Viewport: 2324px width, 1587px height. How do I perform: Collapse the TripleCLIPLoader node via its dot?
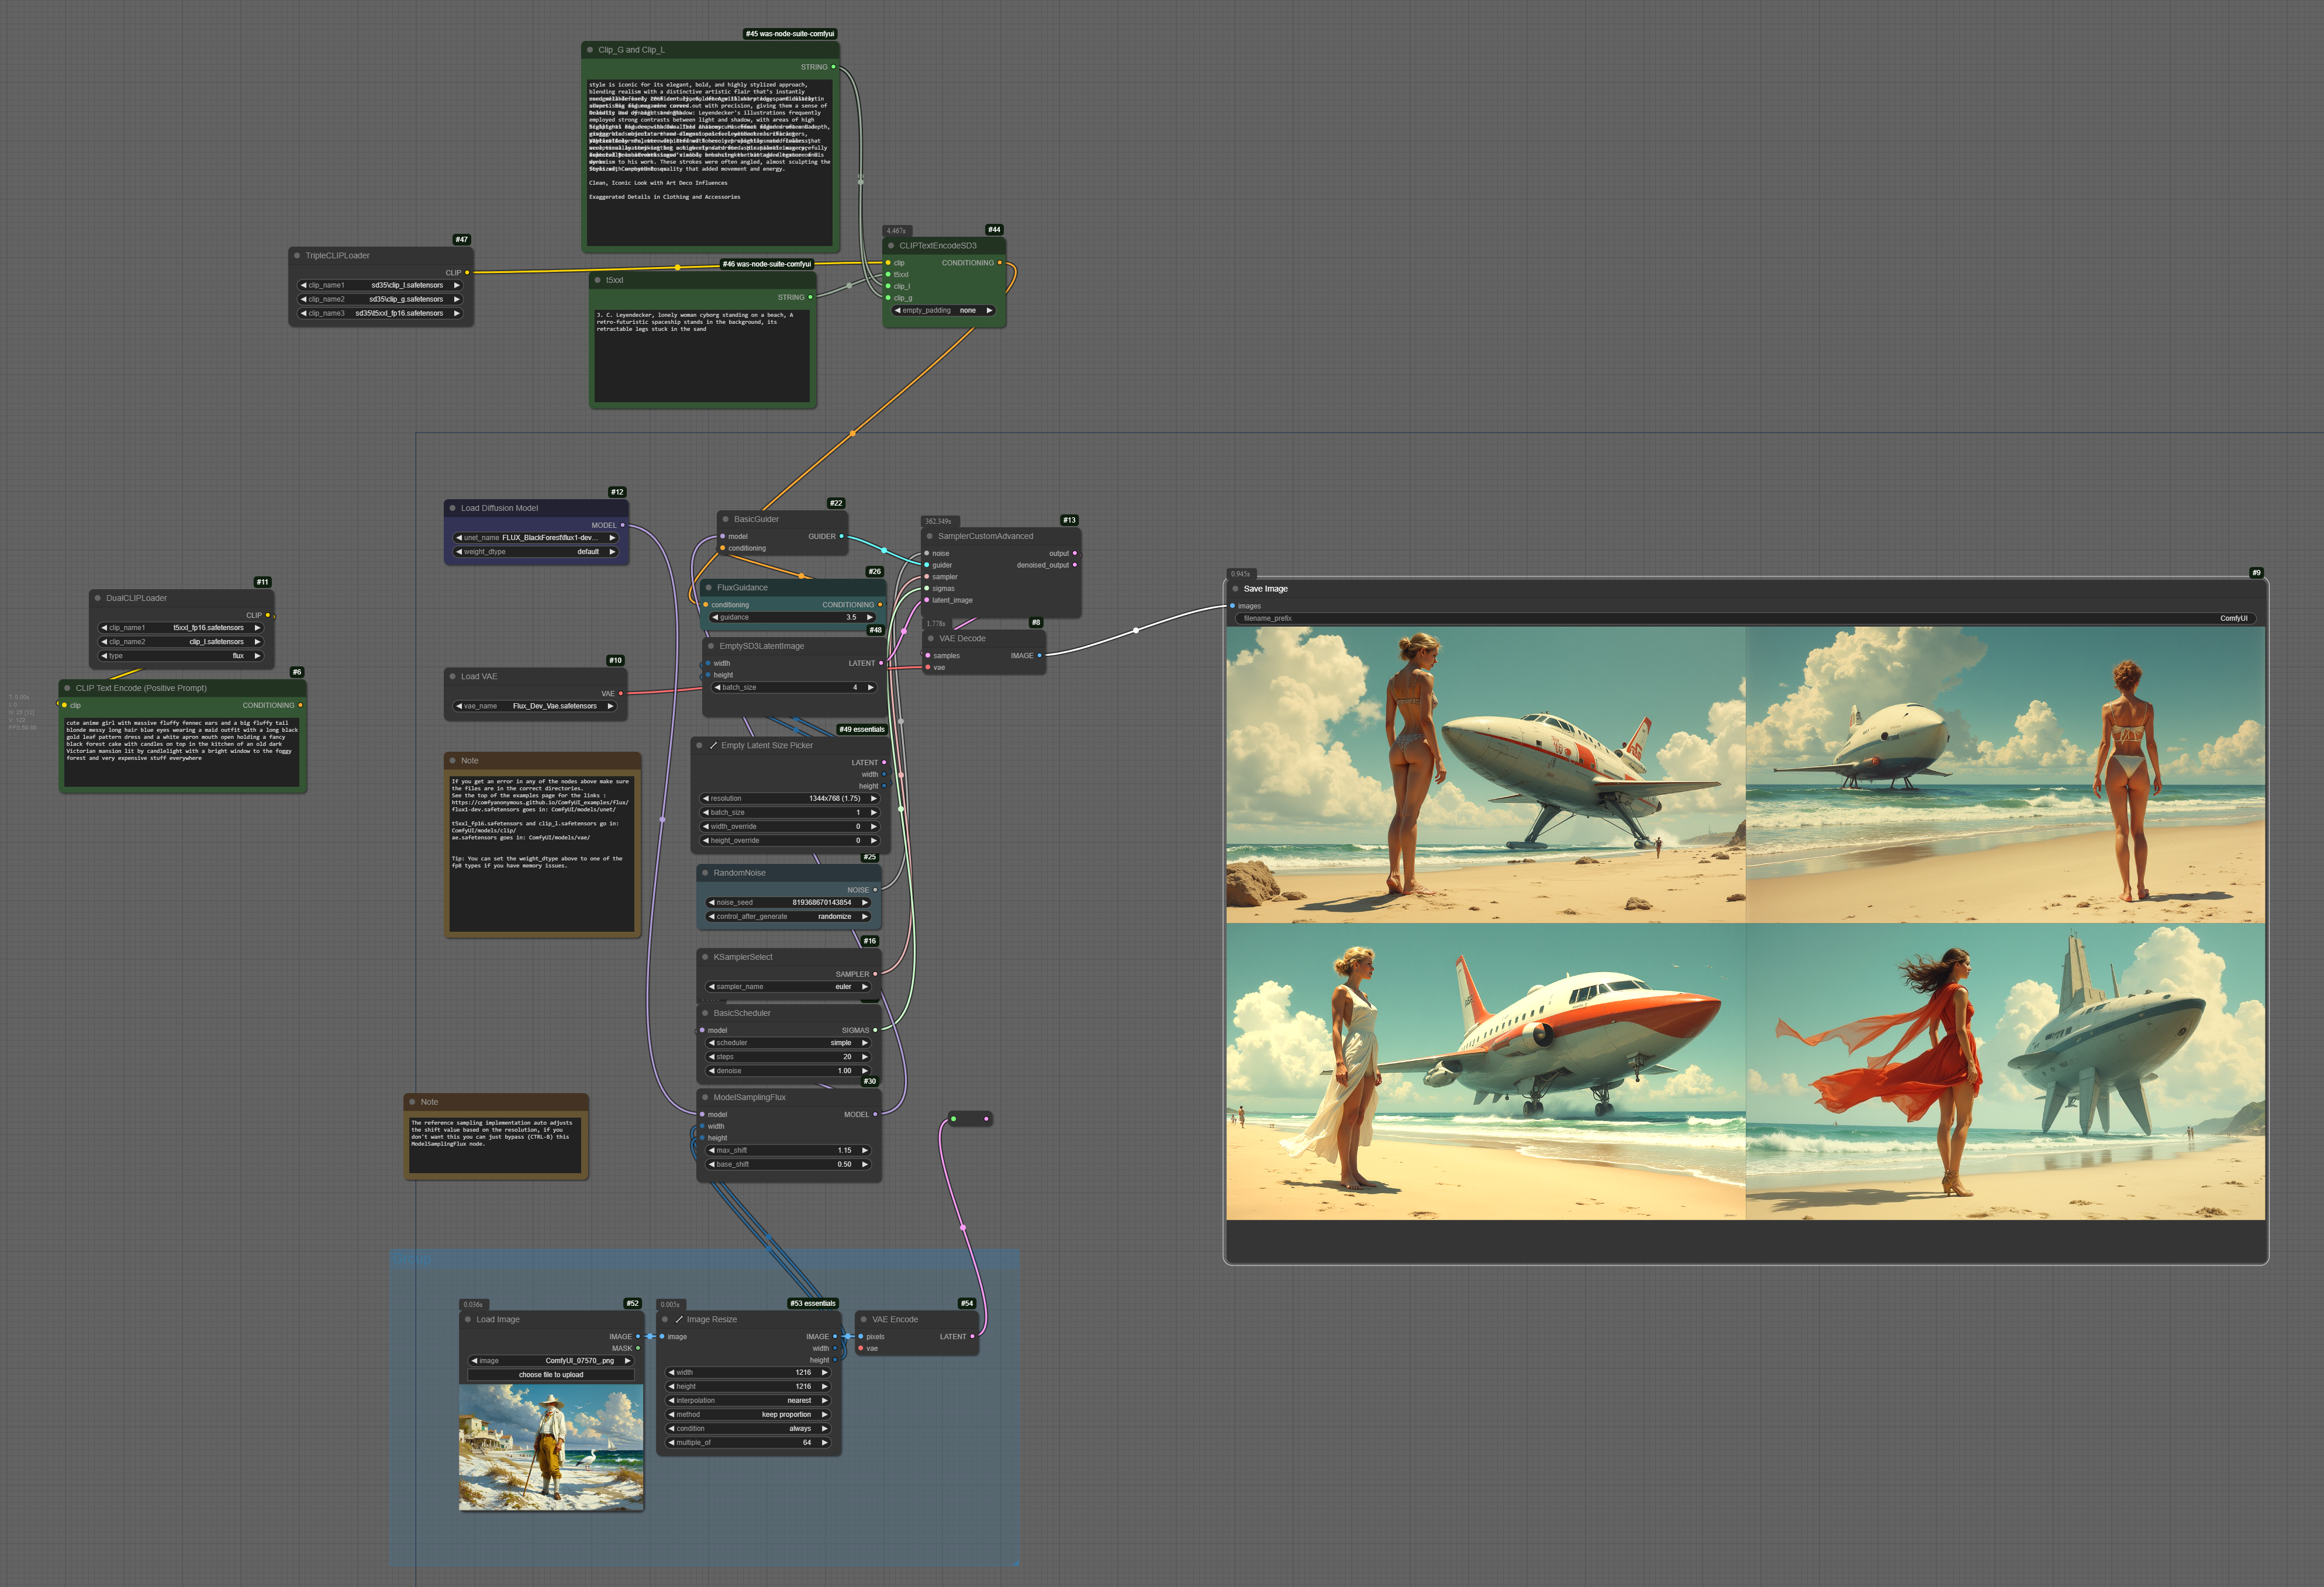[297, 256]
